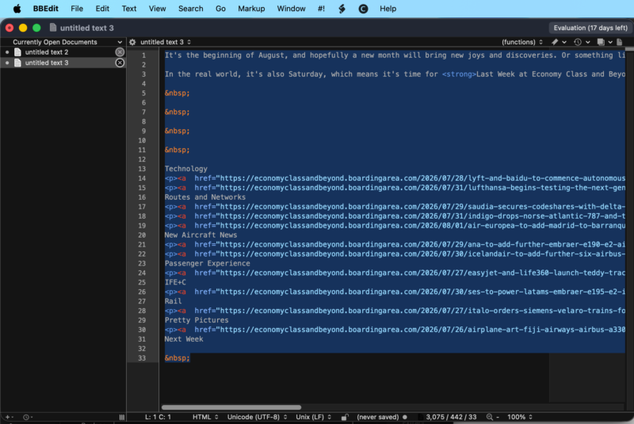634x424 pixels.
Task: Click the IFE+C heading text
Action: tap(175, 282)
